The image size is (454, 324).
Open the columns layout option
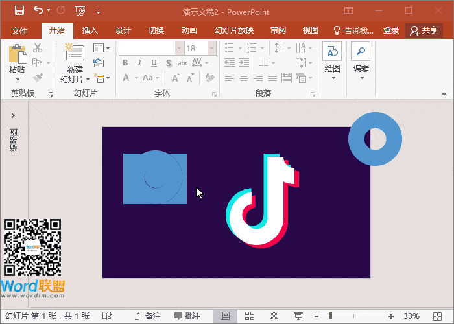point(267,63)
